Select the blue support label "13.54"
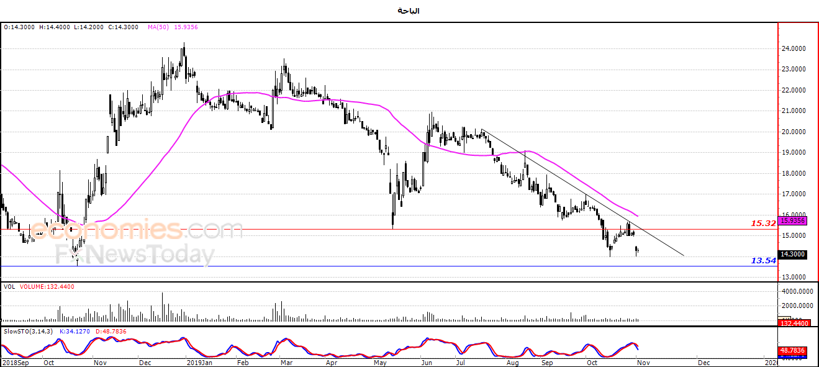The image size is (819, 367). [x=764, y=261]
